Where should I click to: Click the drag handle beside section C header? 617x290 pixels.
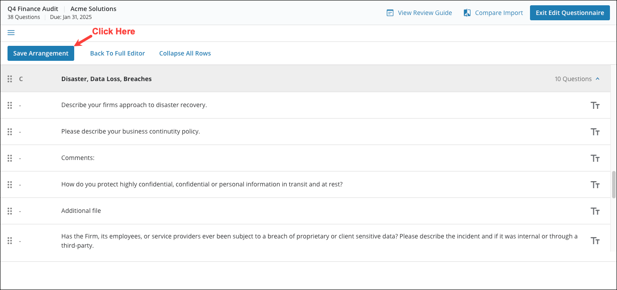tap(10, 78)
